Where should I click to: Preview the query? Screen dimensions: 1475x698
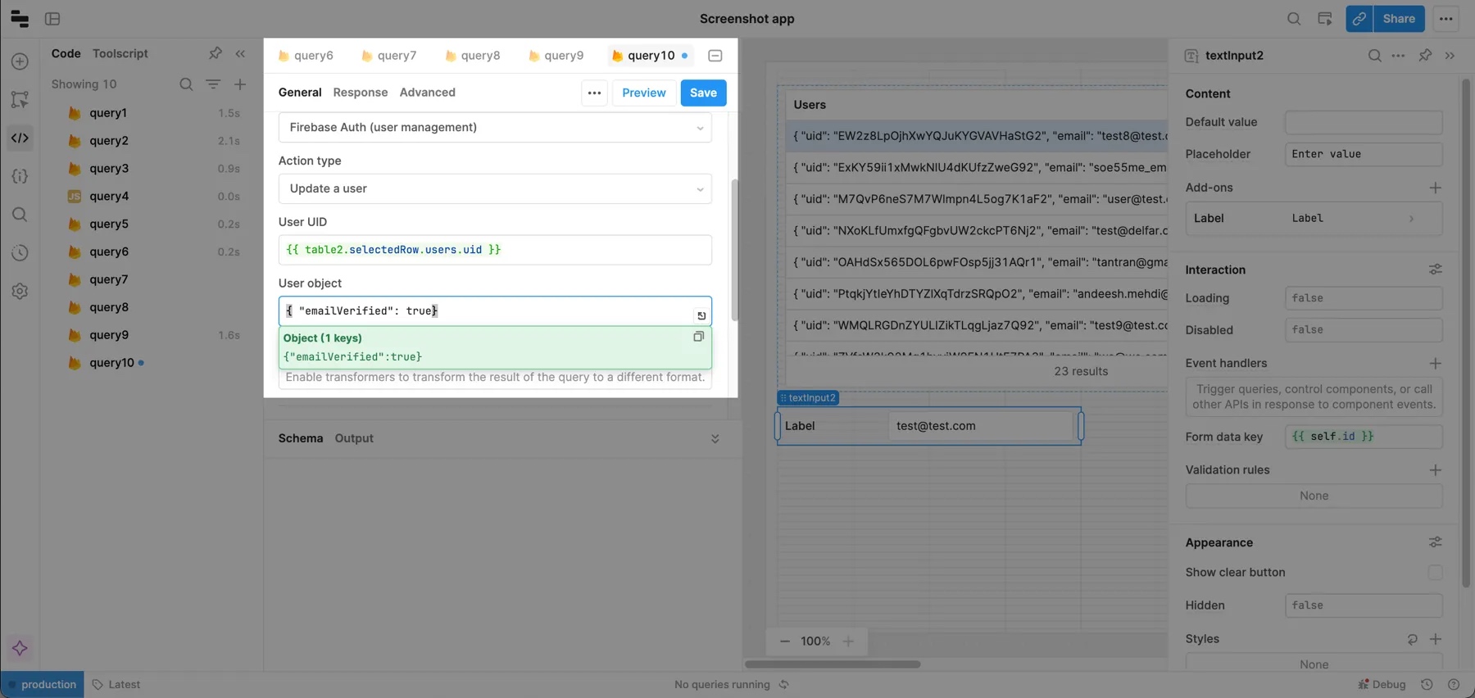644,93
